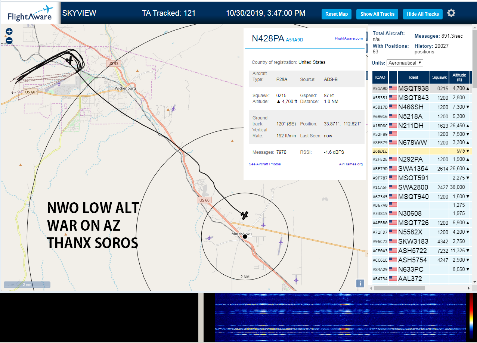This screenshot has width=477, height=343.
Task: Zoom out with the map minus button
Action: (9, 40)
